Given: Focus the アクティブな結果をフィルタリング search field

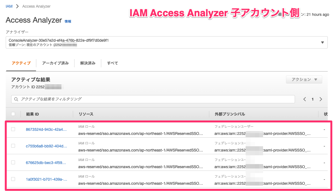Looking at the screenshot, I should 153,99.
